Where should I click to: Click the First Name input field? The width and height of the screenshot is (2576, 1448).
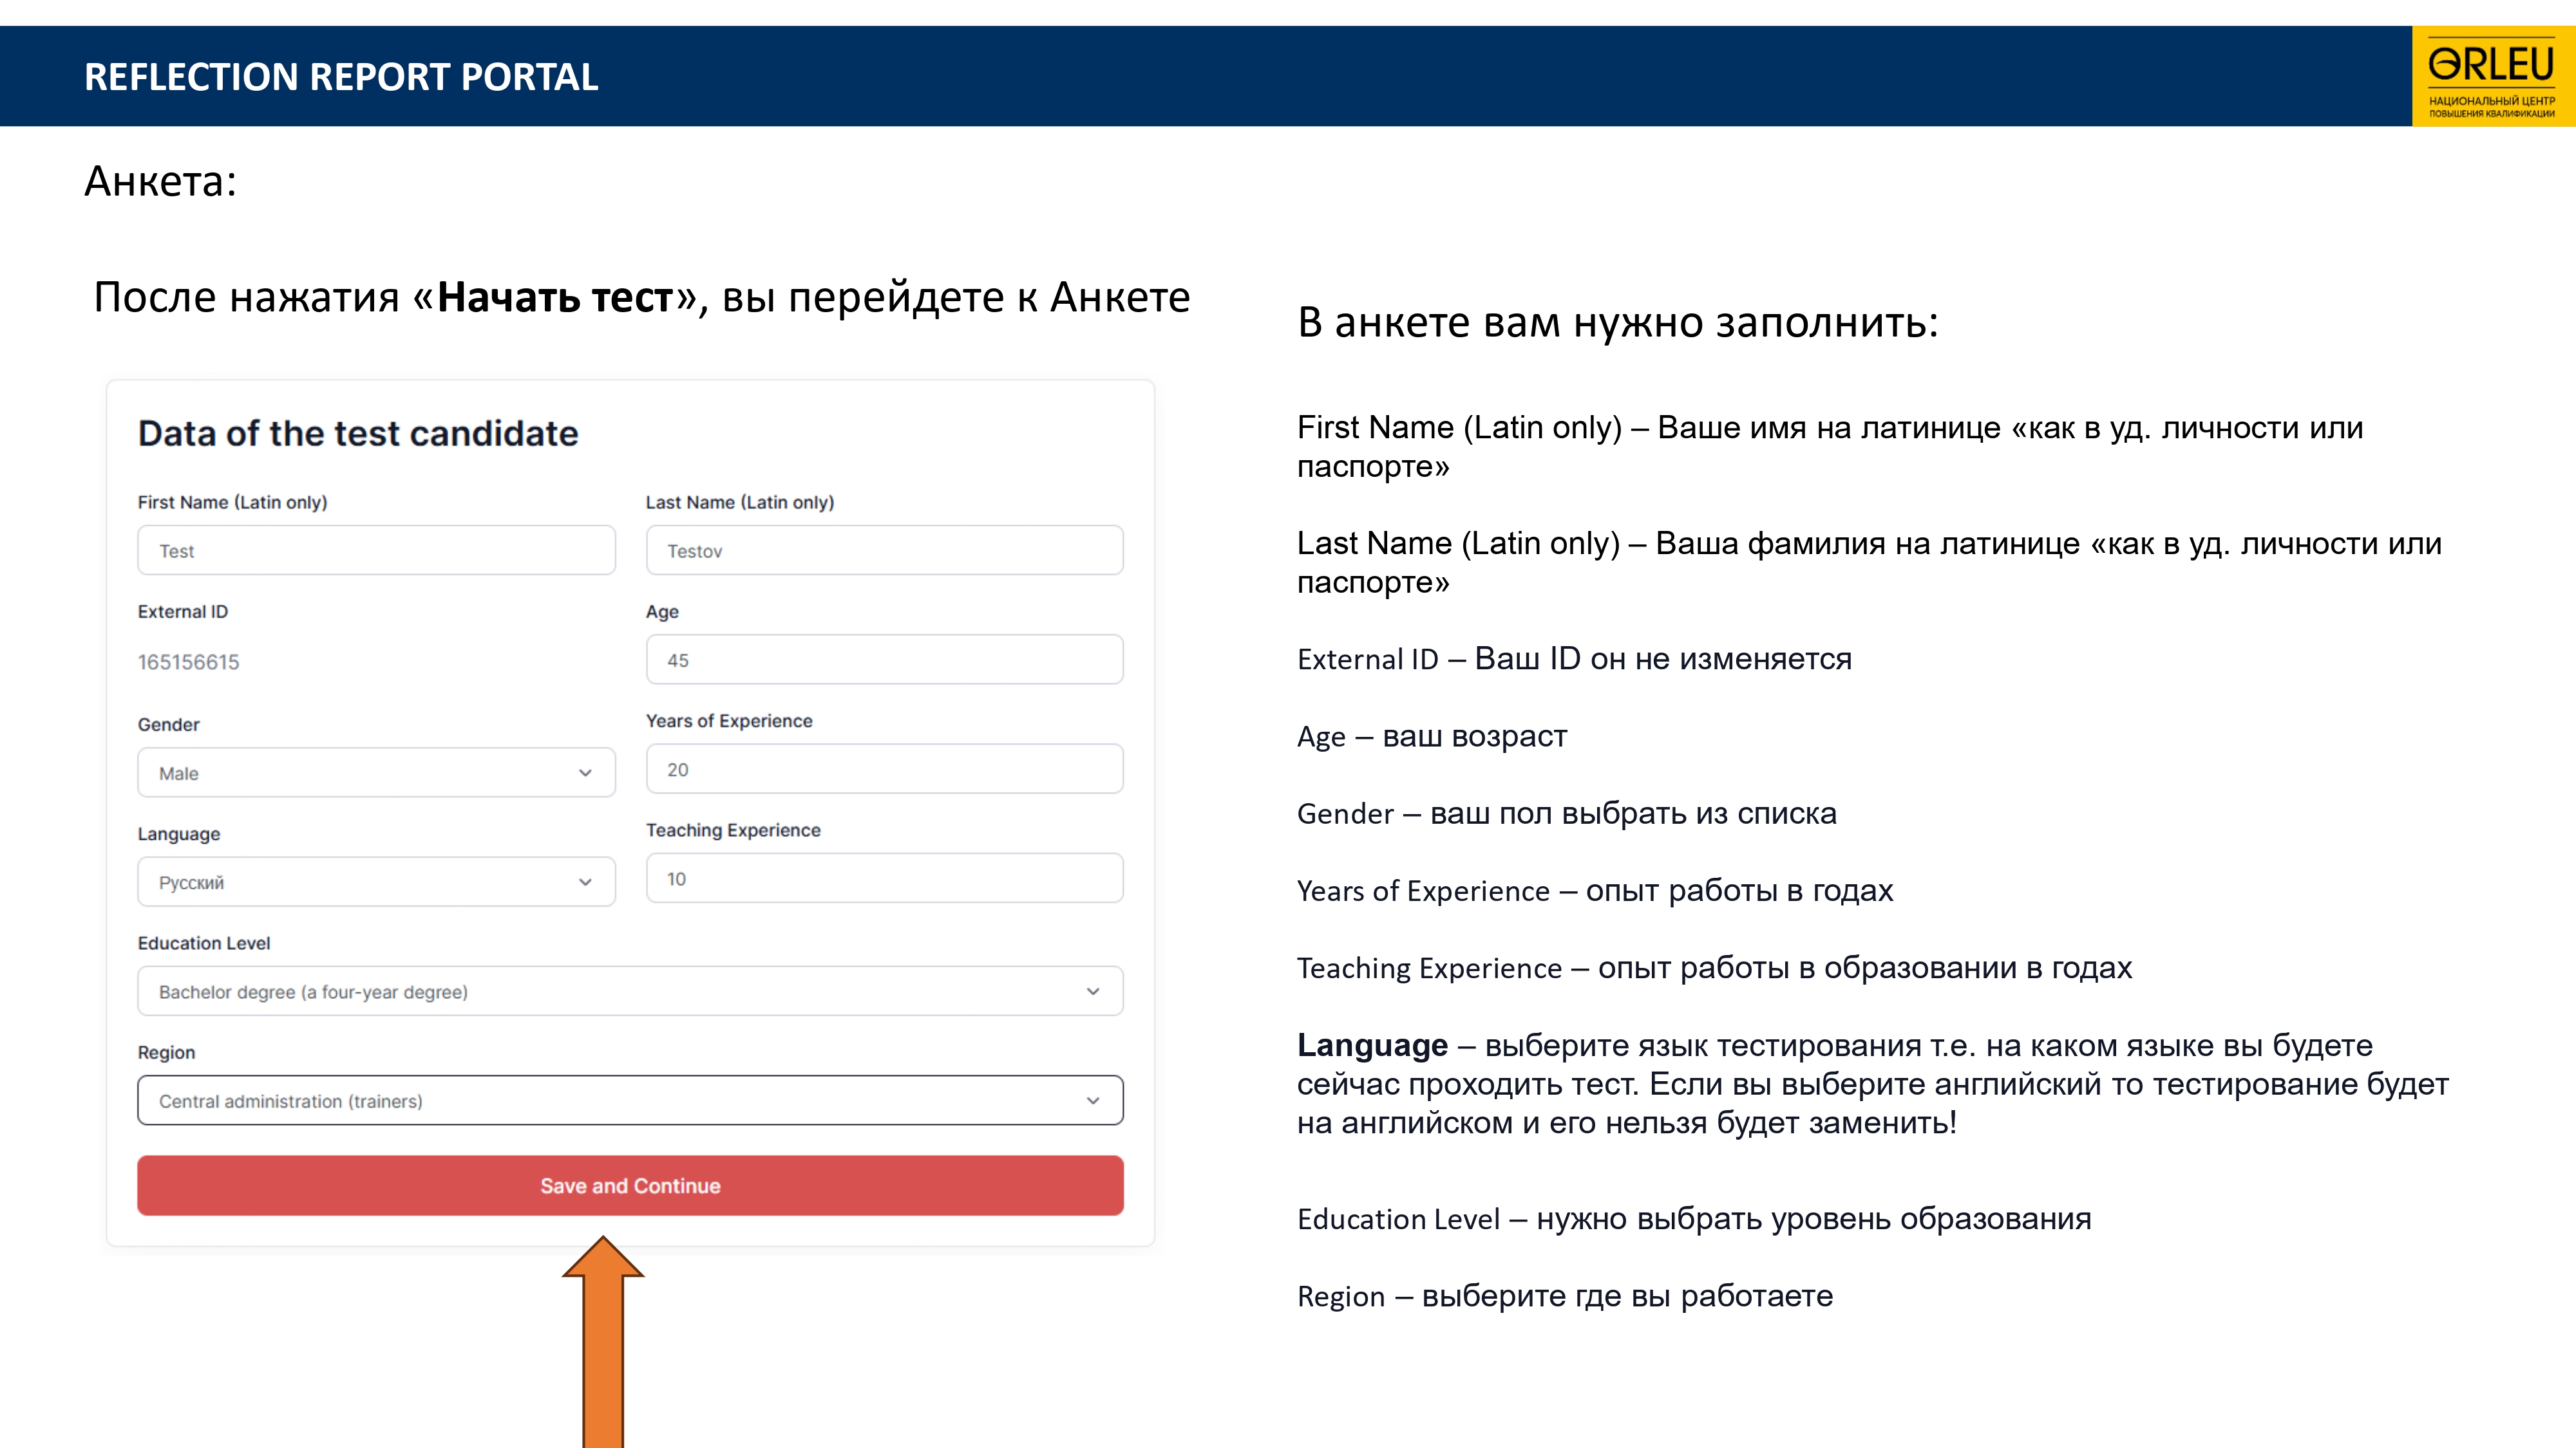click(x=376, y=551)
